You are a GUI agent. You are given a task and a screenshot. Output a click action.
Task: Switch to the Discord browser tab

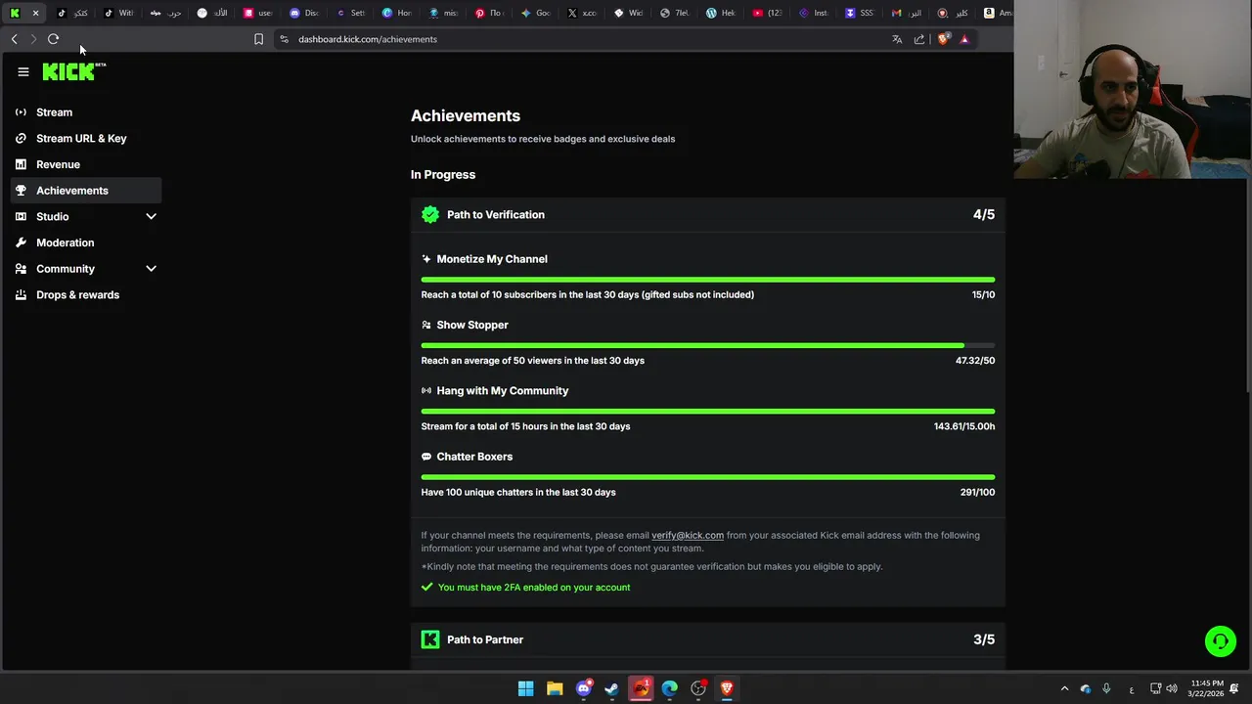click(303, 13)
